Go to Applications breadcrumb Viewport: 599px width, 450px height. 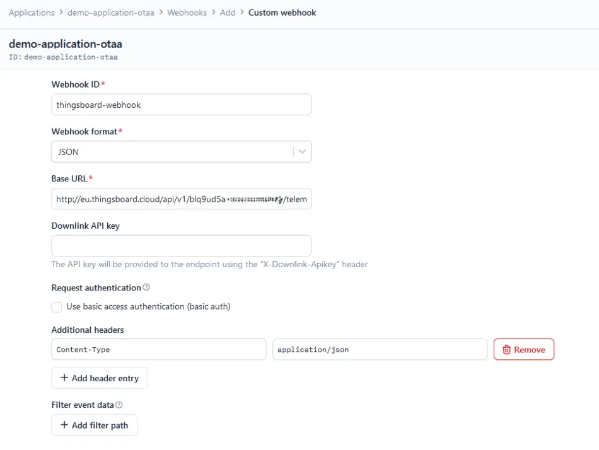pyautogui.click(x=32, y=13)
